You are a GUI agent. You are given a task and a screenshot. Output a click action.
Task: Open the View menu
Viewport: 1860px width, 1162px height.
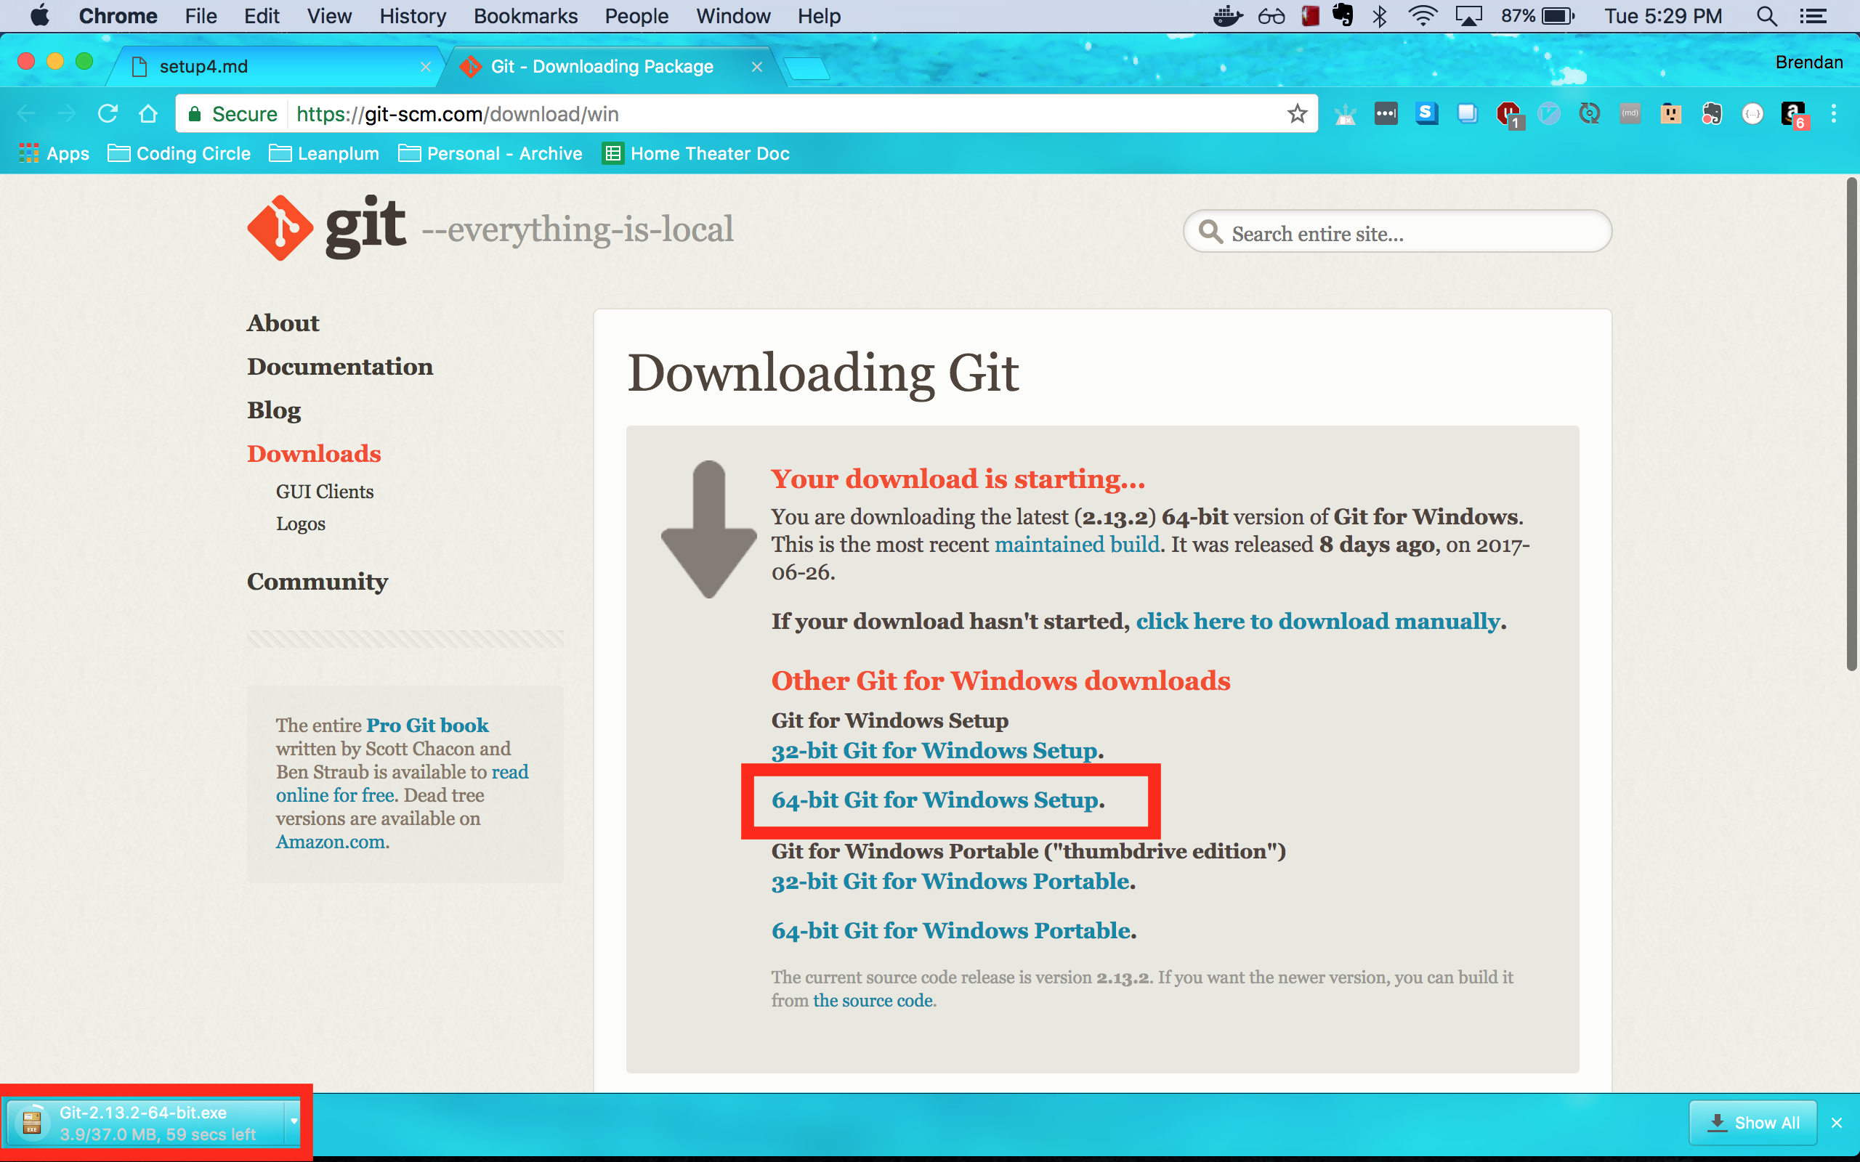[x=329, y=16]
